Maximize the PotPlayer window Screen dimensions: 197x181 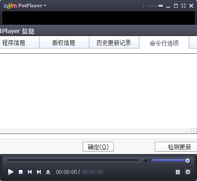coord(176,6)
